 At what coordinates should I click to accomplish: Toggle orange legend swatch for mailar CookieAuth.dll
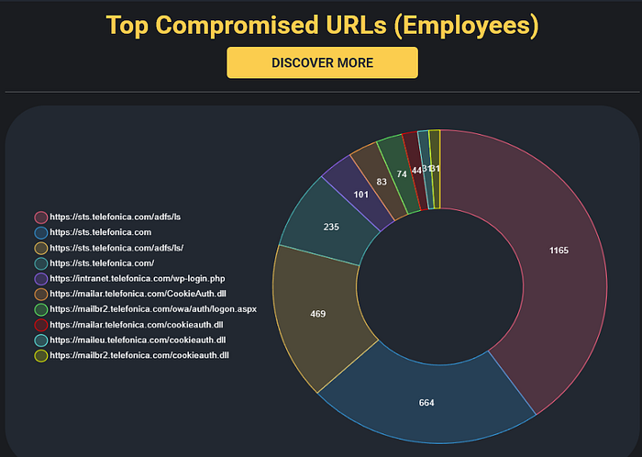[41, 294]
